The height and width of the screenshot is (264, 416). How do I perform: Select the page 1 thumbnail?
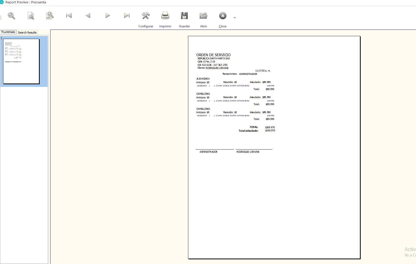pos(21,61)
